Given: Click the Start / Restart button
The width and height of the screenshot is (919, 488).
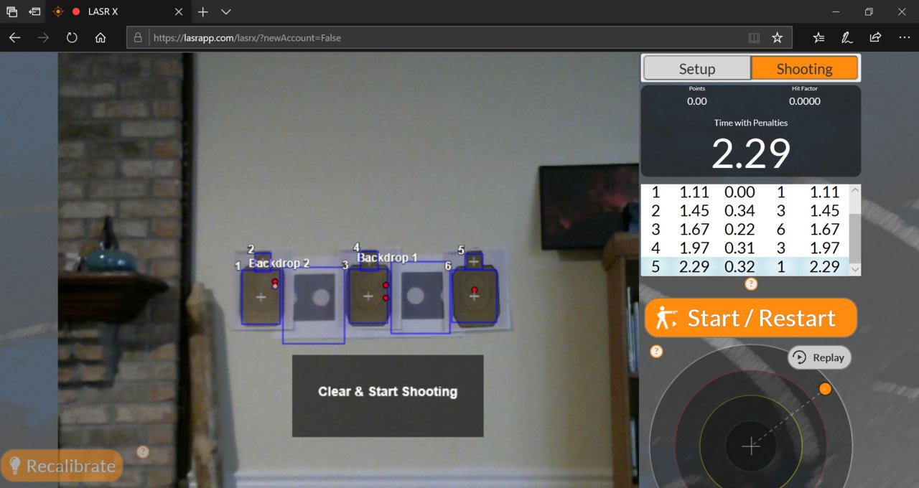Looking at the screenshot, I should coord(751,318).
